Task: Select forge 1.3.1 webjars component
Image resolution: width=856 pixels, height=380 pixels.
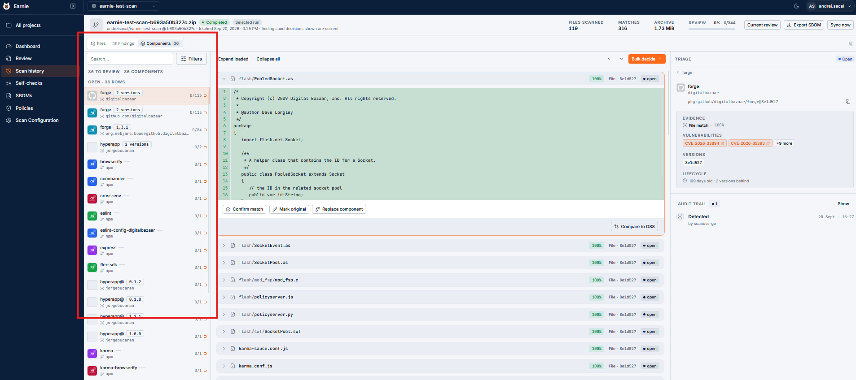Action: click(x=147, y=130)
